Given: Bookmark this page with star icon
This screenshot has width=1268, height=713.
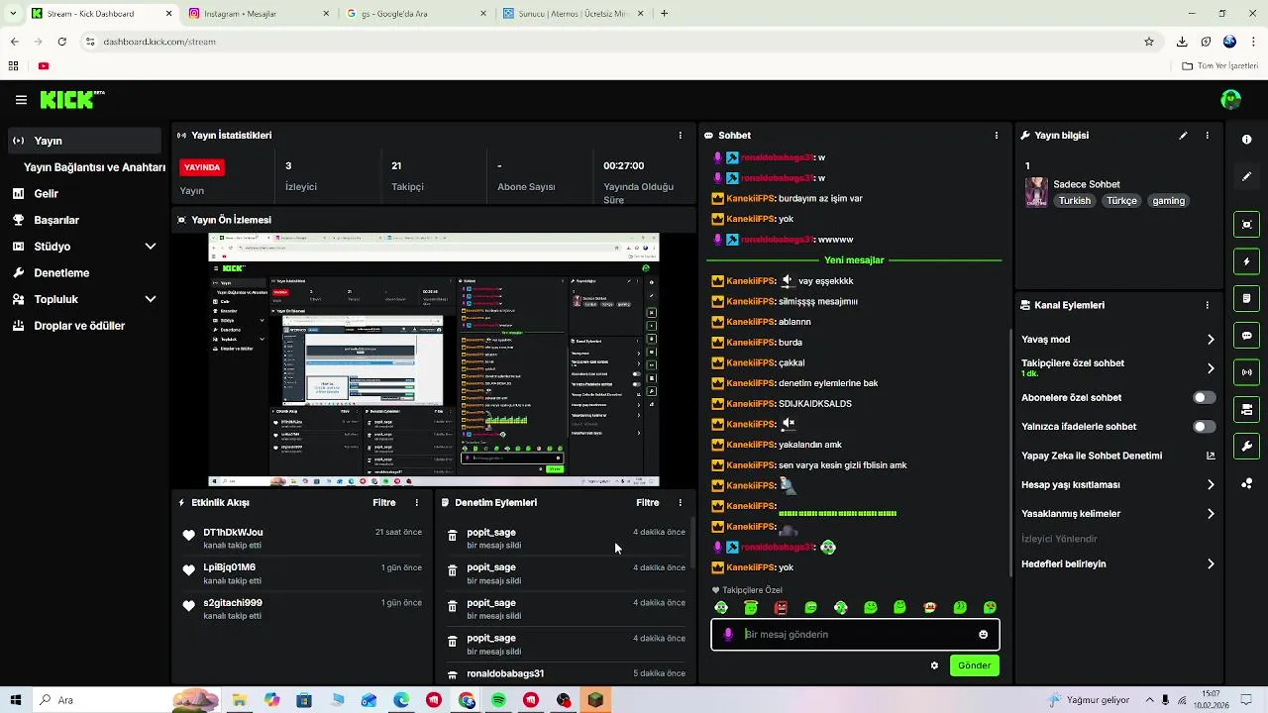Looking at the screenshot, I should tap(1149, 42).
